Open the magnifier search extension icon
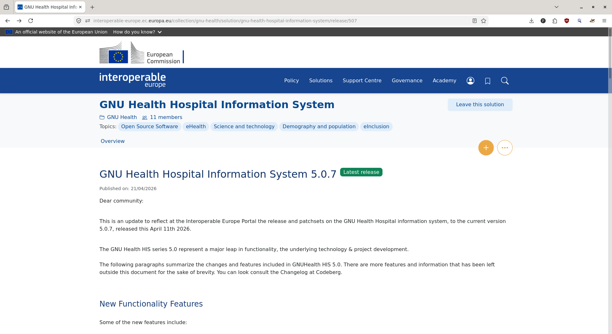The image size is (612, 334). pyautogui.click(x=579, y=21)
